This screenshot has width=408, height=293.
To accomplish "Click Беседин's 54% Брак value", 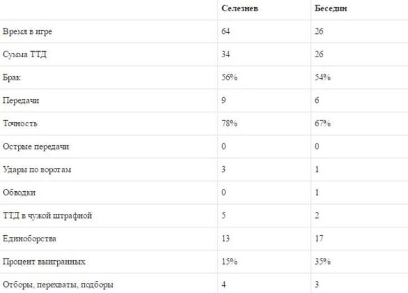I will pyautogui.click(x=323, y=78).
